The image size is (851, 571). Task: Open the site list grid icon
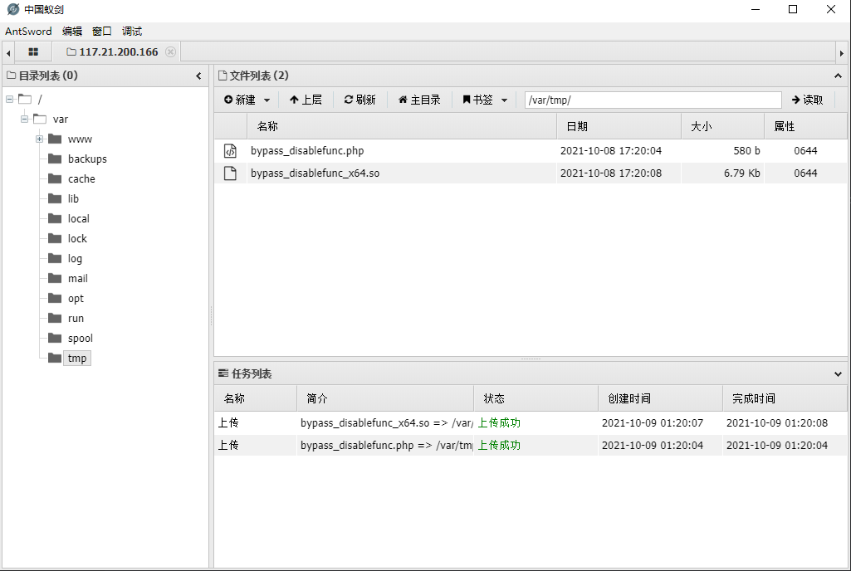click(x=32, y=51)
